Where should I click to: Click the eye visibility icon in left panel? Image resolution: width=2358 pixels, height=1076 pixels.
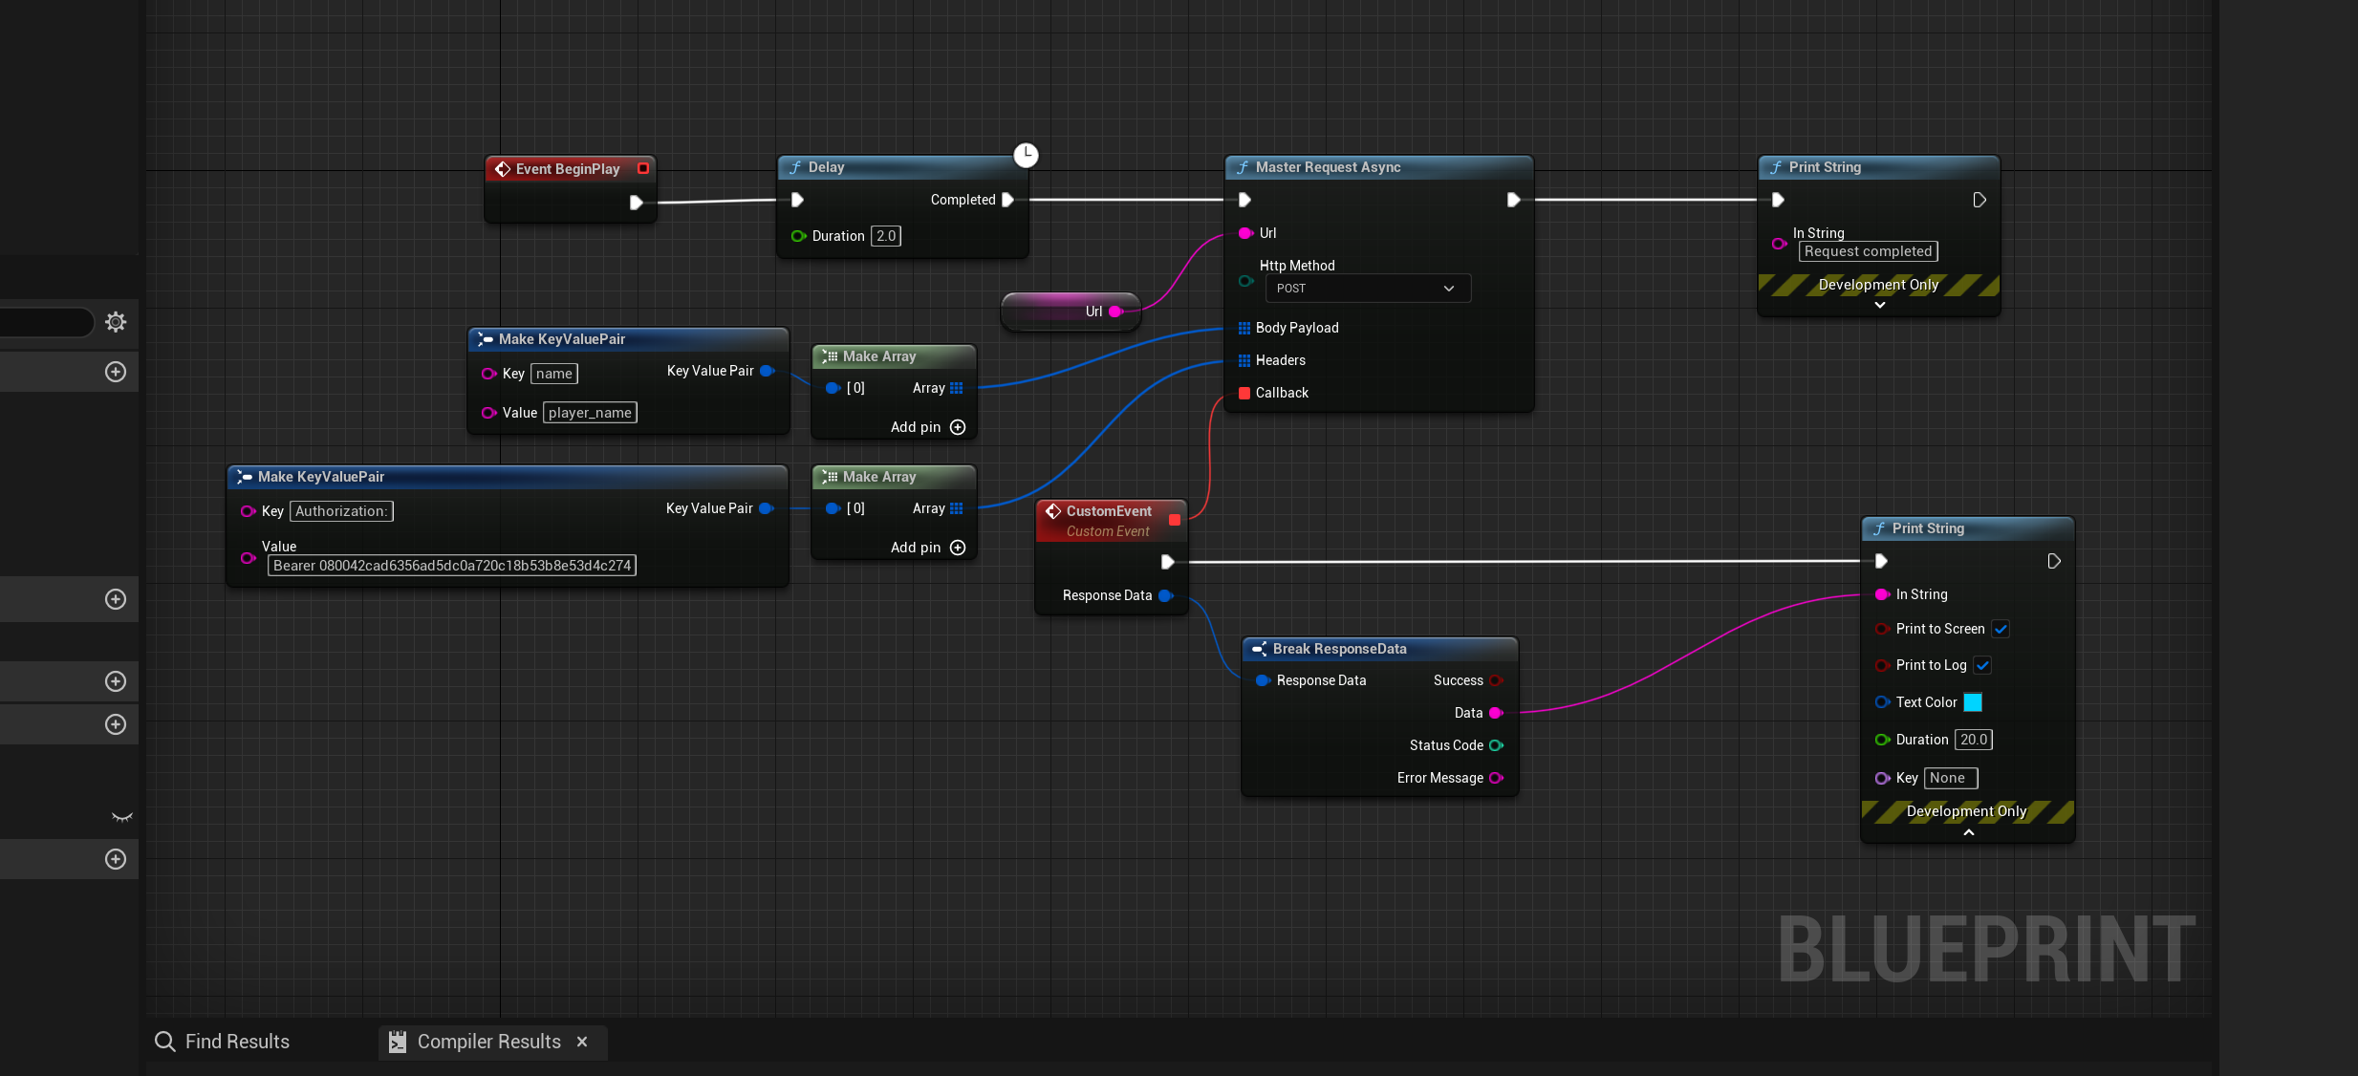click(121, 817)
